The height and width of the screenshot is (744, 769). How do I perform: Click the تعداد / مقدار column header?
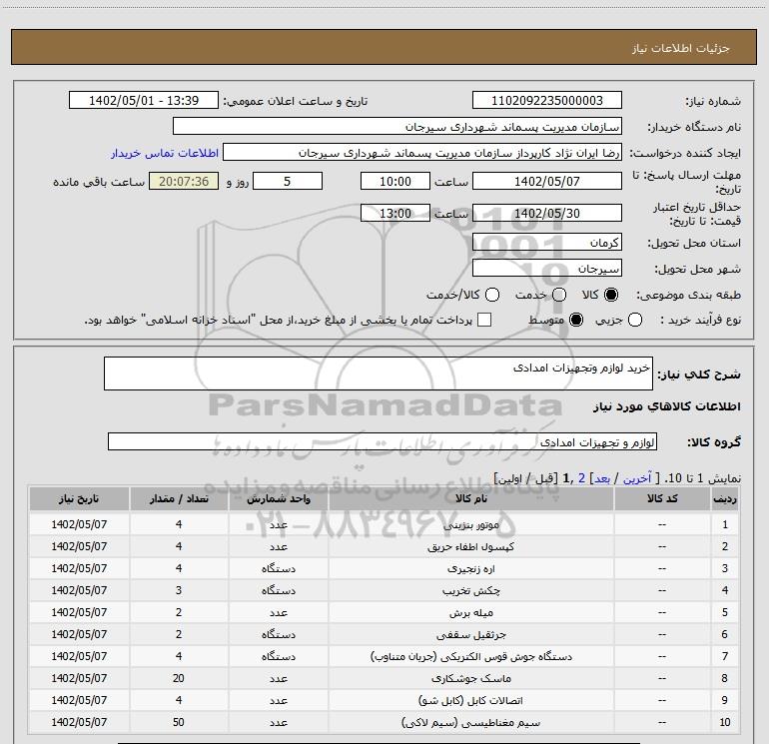179,498
